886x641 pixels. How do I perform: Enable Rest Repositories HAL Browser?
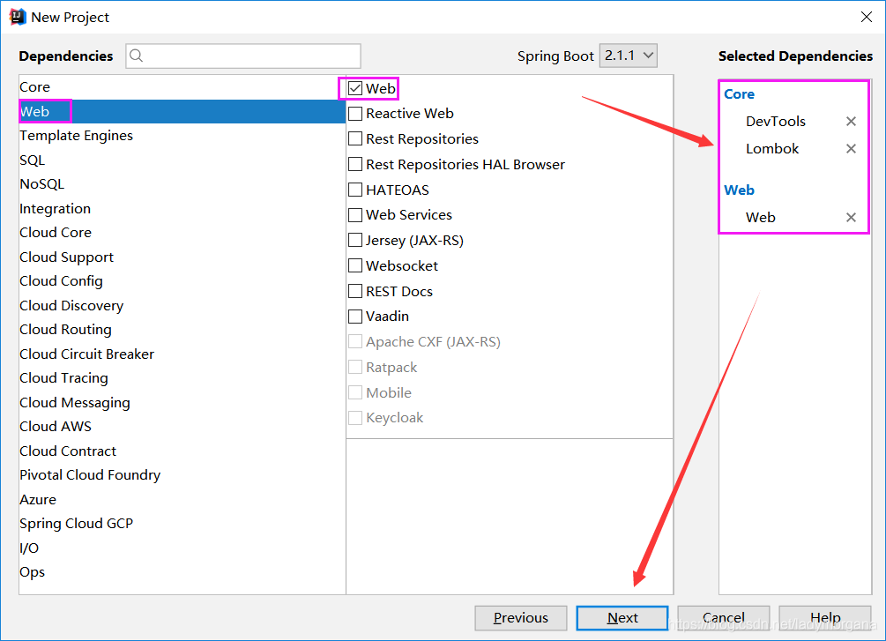[x=355, y=164]
